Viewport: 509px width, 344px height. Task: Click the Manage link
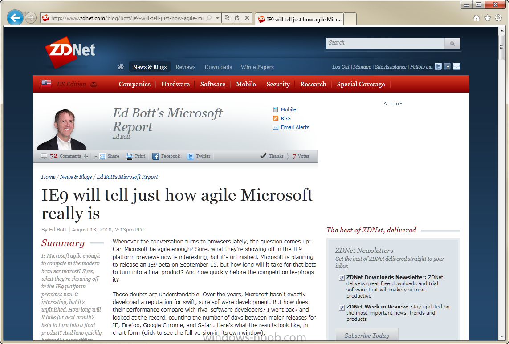[x=362, y=66]
